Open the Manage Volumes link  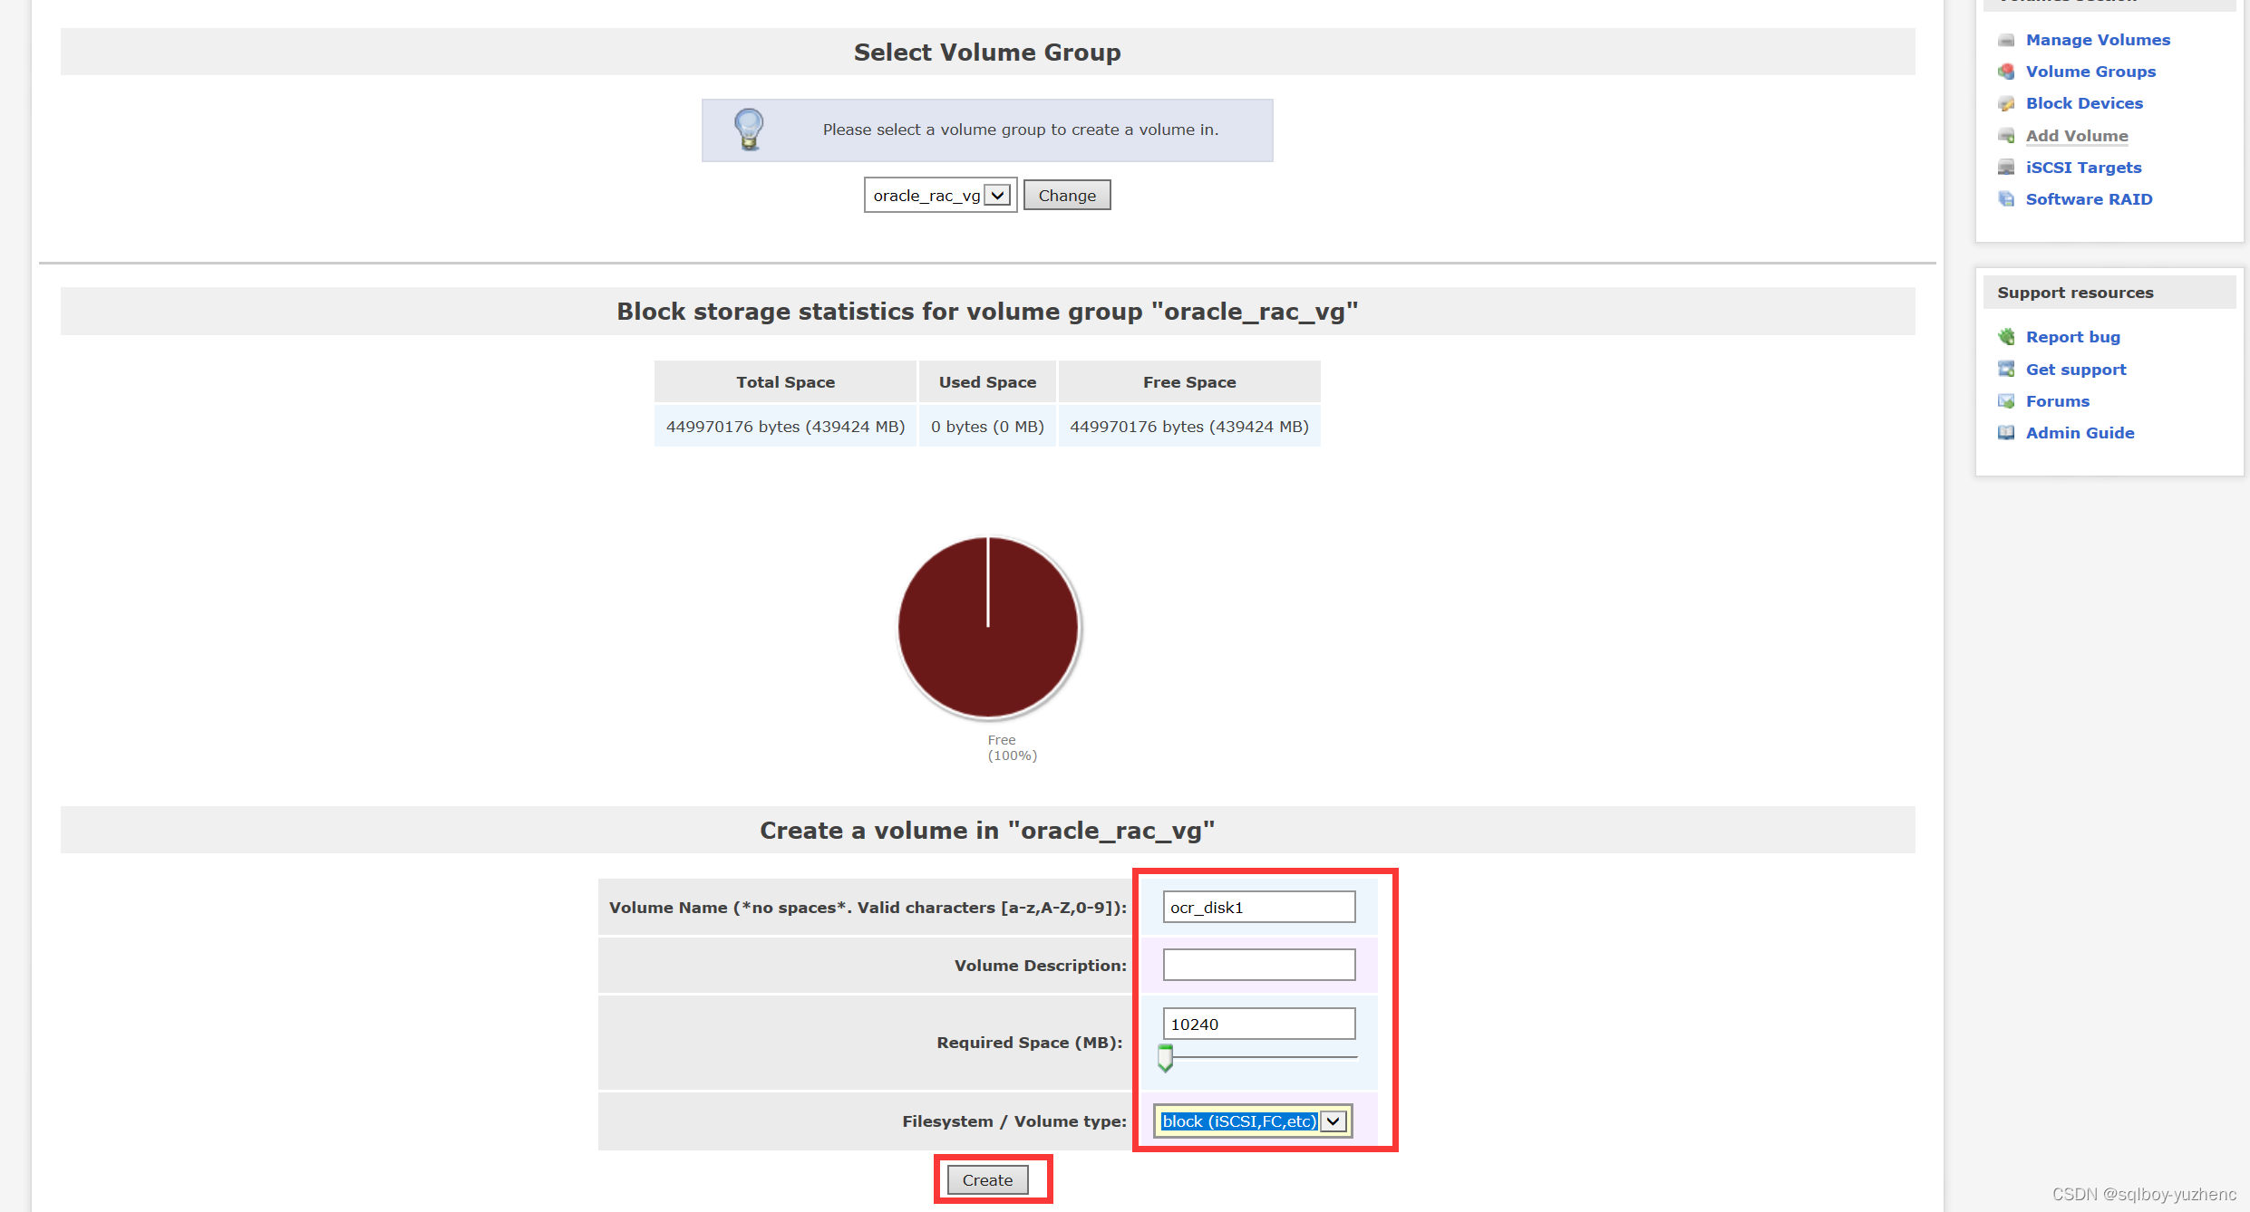pos(2098,40)
